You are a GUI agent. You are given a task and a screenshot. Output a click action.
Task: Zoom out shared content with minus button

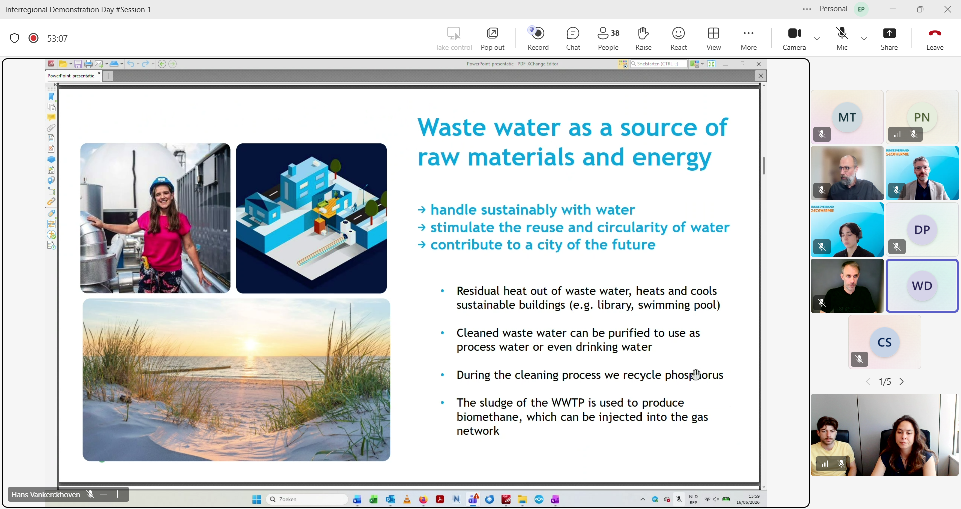coord(103,494)
